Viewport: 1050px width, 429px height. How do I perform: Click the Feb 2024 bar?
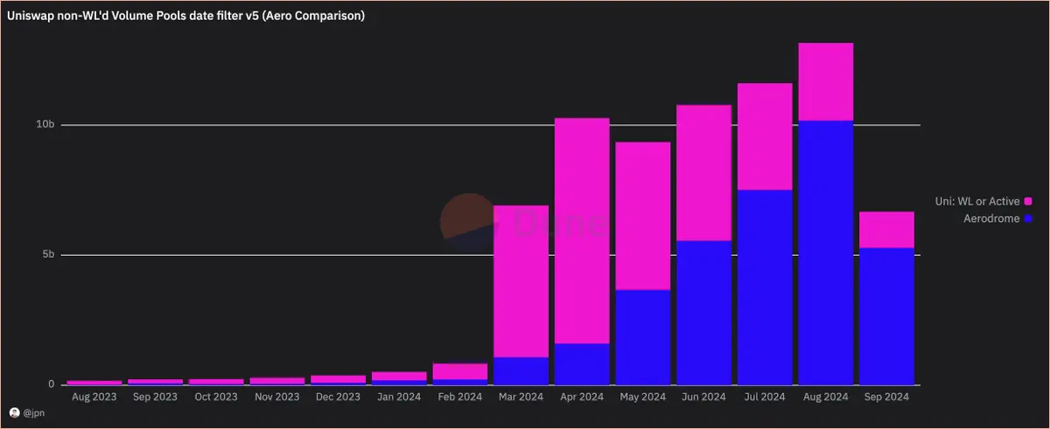pos(460,374)
